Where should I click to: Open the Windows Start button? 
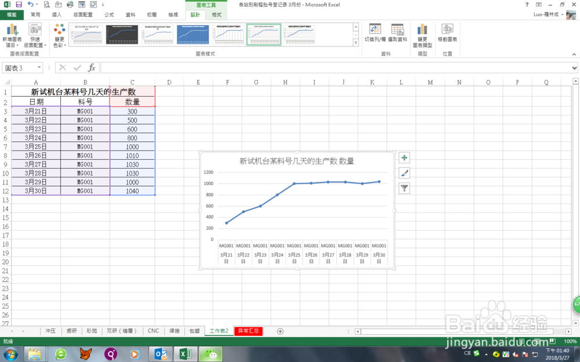(10, 354)
